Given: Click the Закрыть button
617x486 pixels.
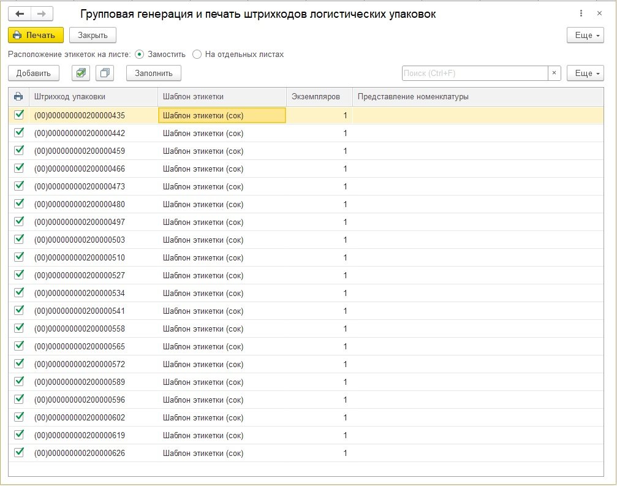Looking at the screenshot, I should pyautogui.click(x=93, y=35).
